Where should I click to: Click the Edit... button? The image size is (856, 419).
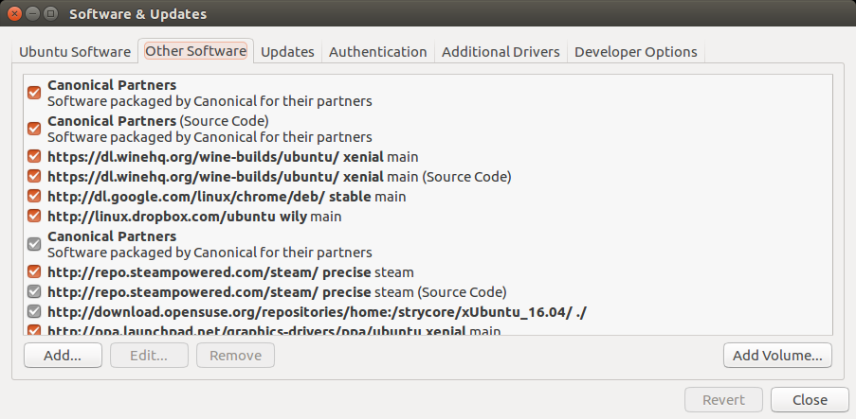[149, 356]
